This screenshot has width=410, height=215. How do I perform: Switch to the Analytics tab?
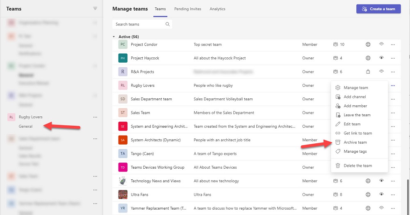[217, 9]
